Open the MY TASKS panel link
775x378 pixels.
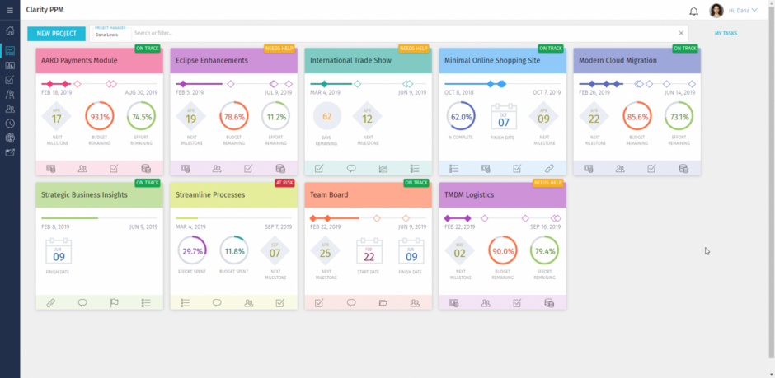pos(726,33)
